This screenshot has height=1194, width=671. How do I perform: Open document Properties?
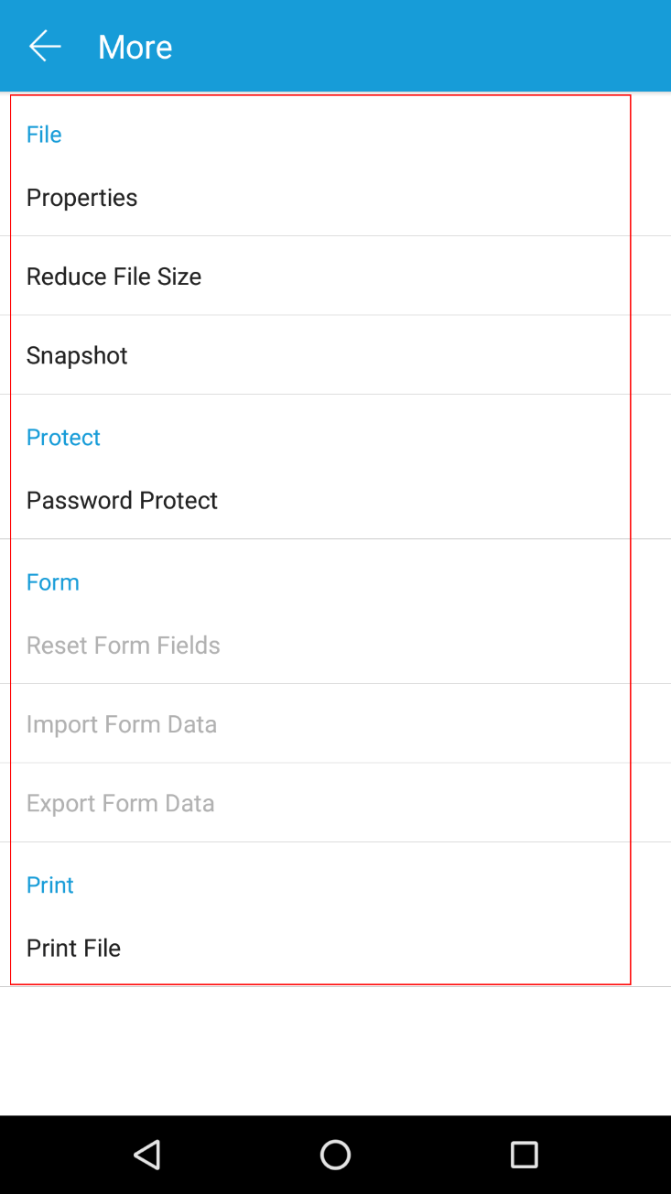[81, 198]
